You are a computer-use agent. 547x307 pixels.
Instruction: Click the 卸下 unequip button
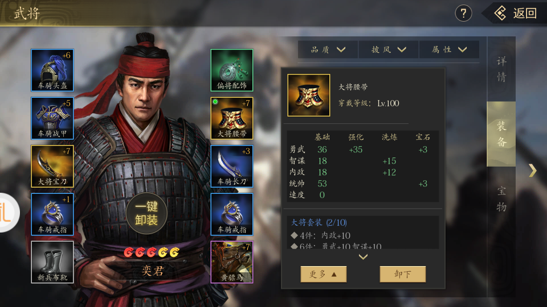[403, 274]
